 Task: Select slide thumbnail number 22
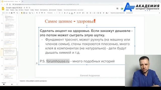pos(10,43)
